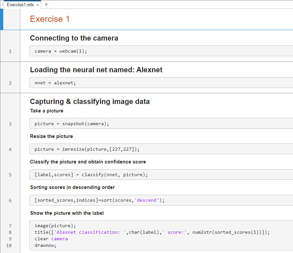Click the 'Show the picture with the label' text

tap(67, 213)
